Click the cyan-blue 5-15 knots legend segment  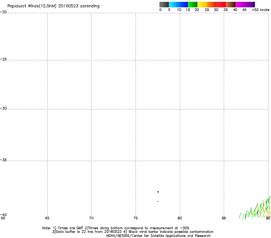click(178, 4)
